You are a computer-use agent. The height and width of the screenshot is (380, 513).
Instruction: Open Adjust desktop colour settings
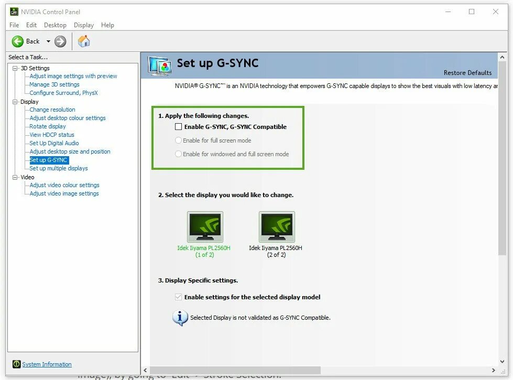pos(68,118)
